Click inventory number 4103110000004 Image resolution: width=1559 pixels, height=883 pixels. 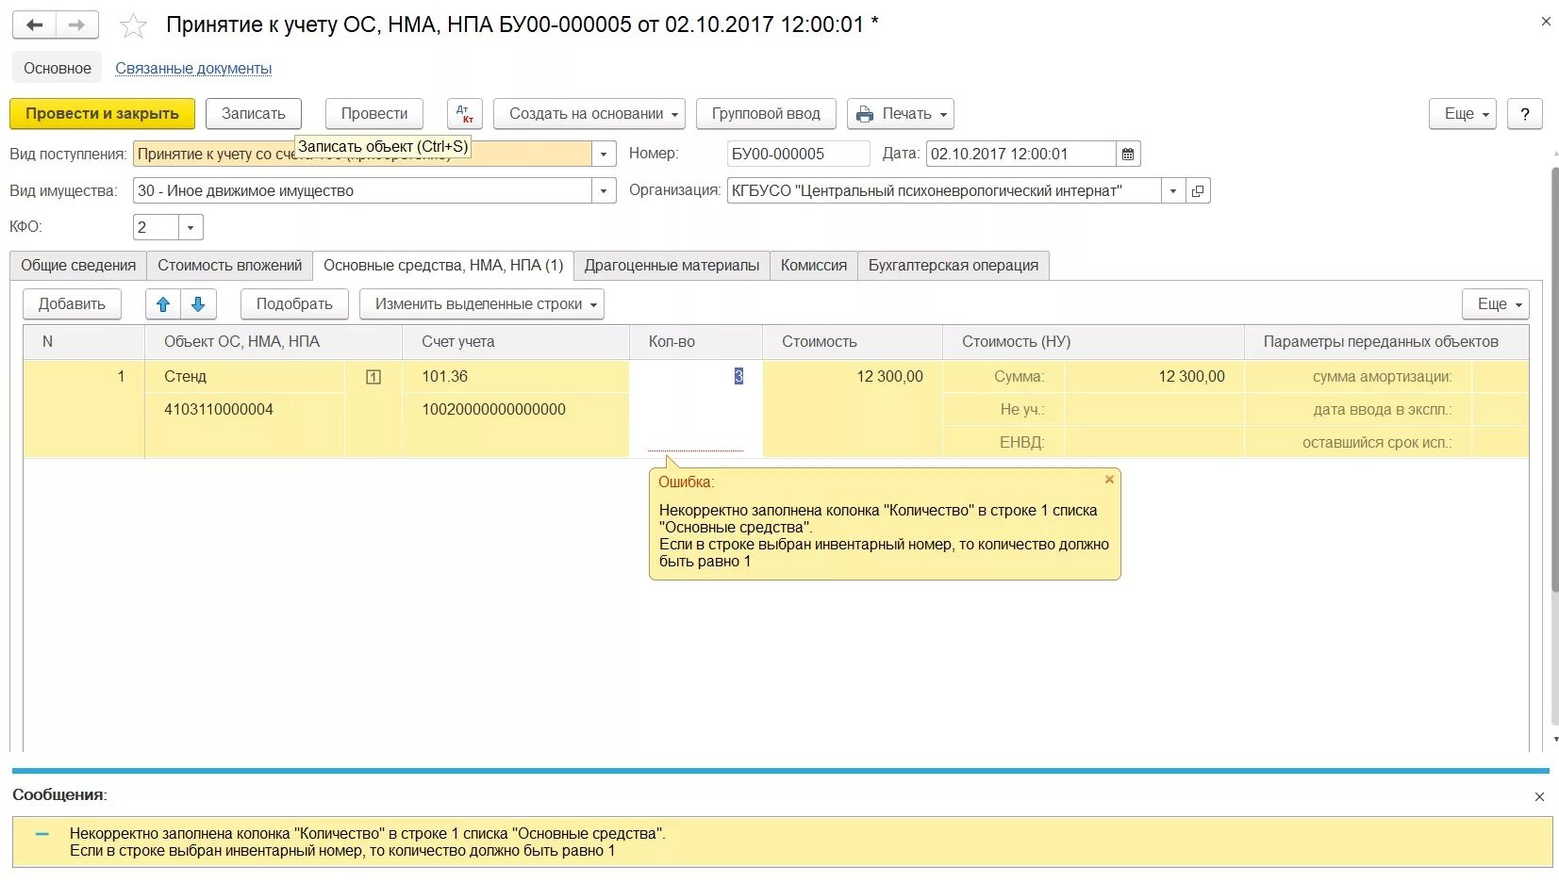pos(219,410)
